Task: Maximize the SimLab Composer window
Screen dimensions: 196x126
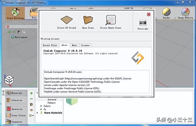Action: (x=183, y=2)
